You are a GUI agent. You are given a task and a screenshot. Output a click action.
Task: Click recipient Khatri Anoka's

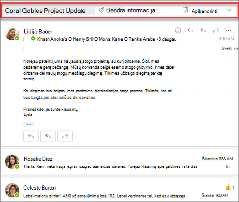(52, 39)
